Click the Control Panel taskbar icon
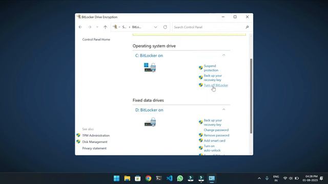Image resolution: width=328 pixels, height=184 pixels. [x=212, y=178]
